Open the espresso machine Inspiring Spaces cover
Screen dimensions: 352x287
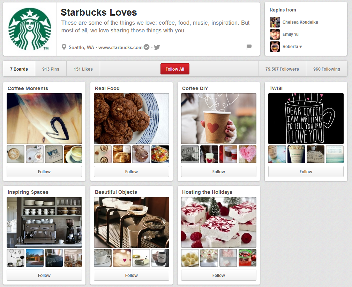[x=44, y=222]
